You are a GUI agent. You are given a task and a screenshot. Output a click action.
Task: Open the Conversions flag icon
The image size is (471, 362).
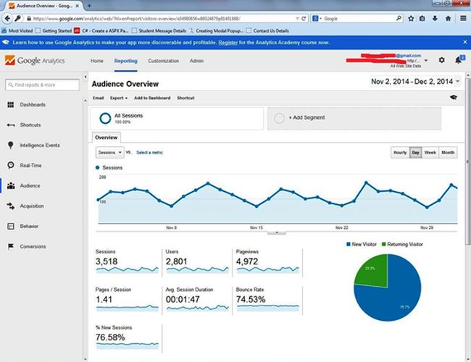11,247
